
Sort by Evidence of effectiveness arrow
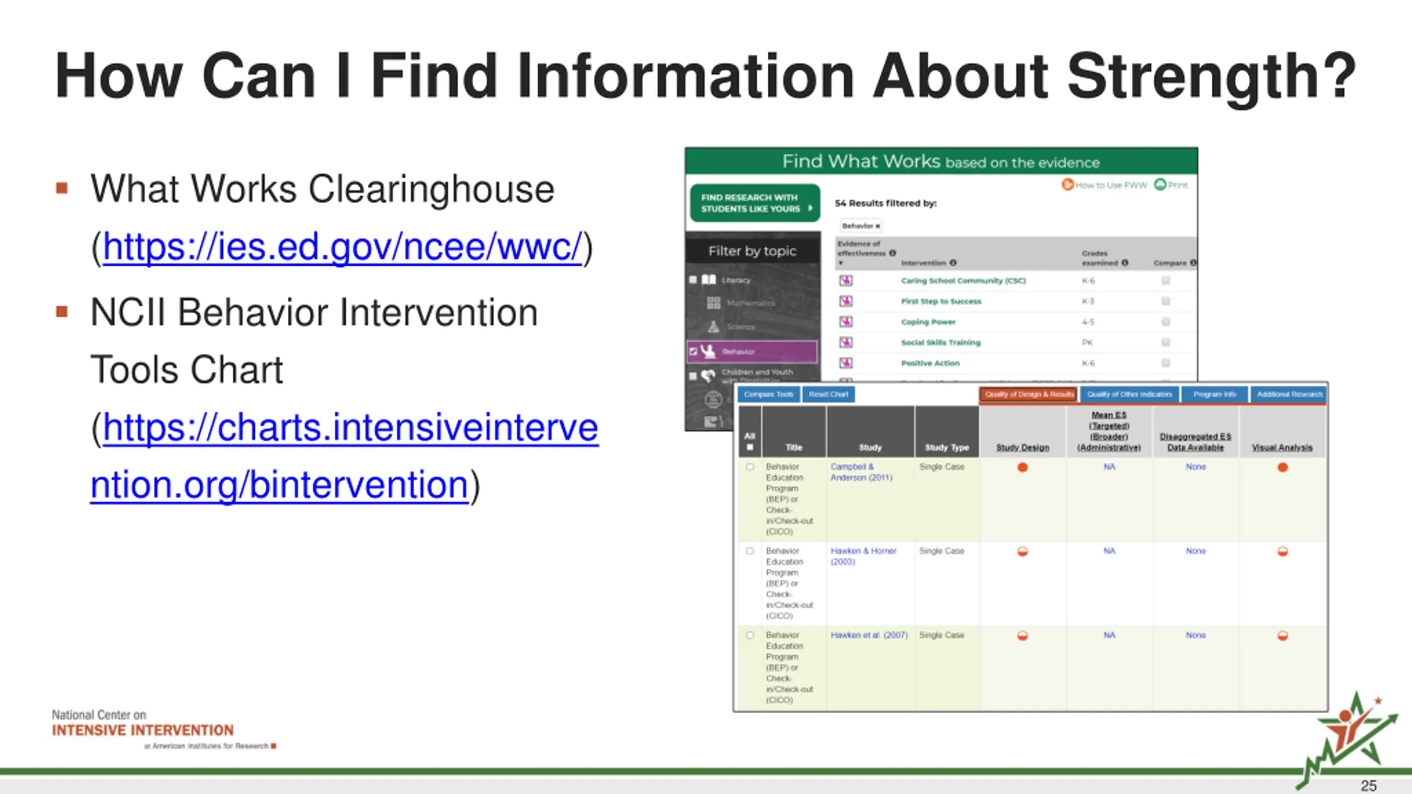[x=841, y=263]
